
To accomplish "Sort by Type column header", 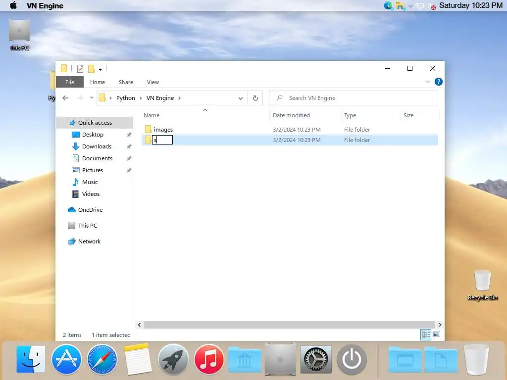I will pyautogui.click(x=350, y=115).
